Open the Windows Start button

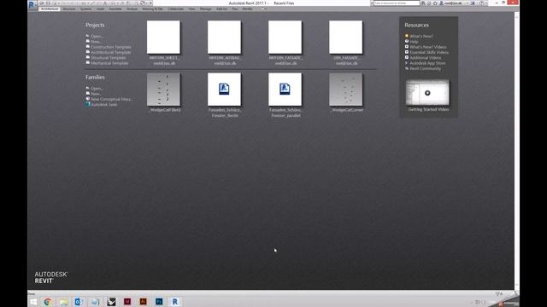[33, 302]
